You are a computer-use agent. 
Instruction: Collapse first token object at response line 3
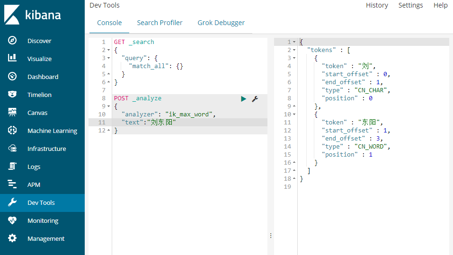[x=294, y=58]
